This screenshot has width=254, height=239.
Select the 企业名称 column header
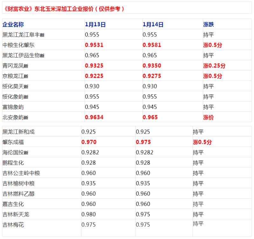pyautogui.click(x=13, y=24)
